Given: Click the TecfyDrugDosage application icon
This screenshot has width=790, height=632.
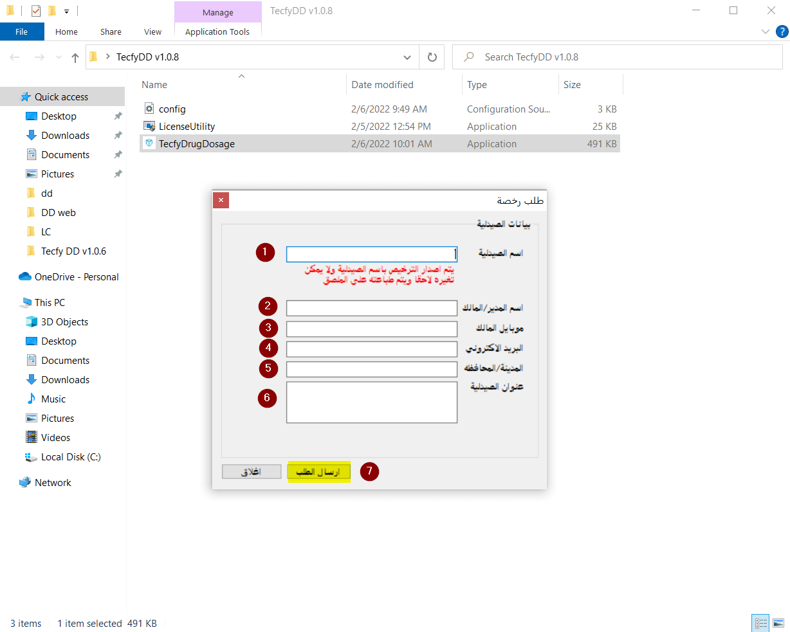Looking at the screenshot, I should (149, 143).
